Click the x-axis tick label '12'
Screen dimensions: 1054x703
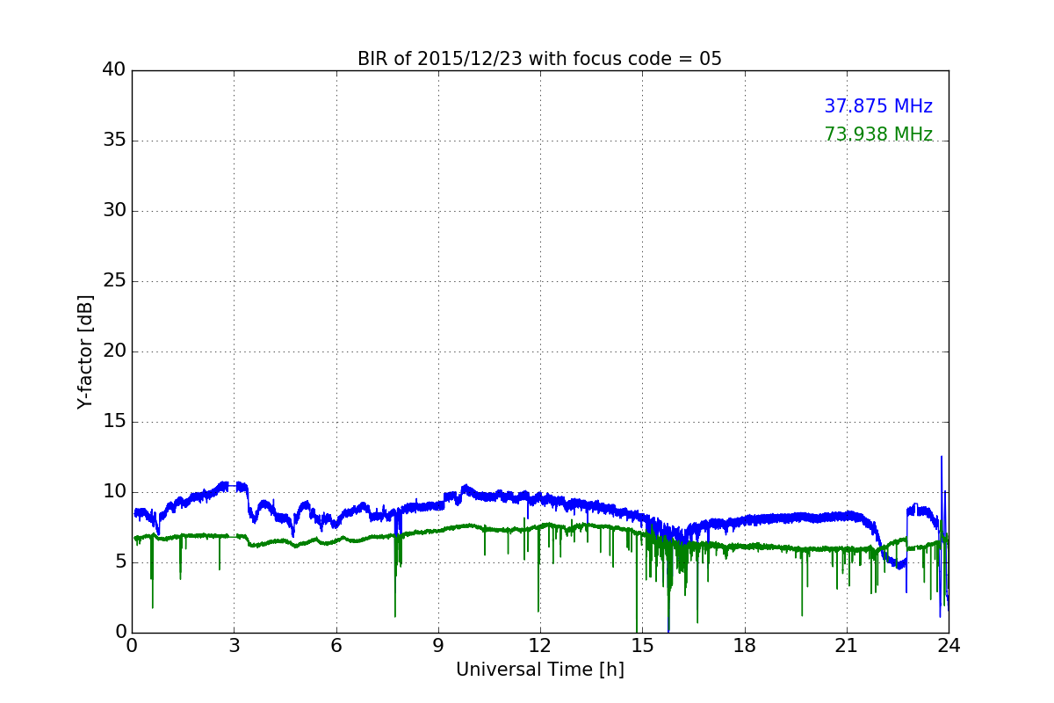[x=540, y=646]
